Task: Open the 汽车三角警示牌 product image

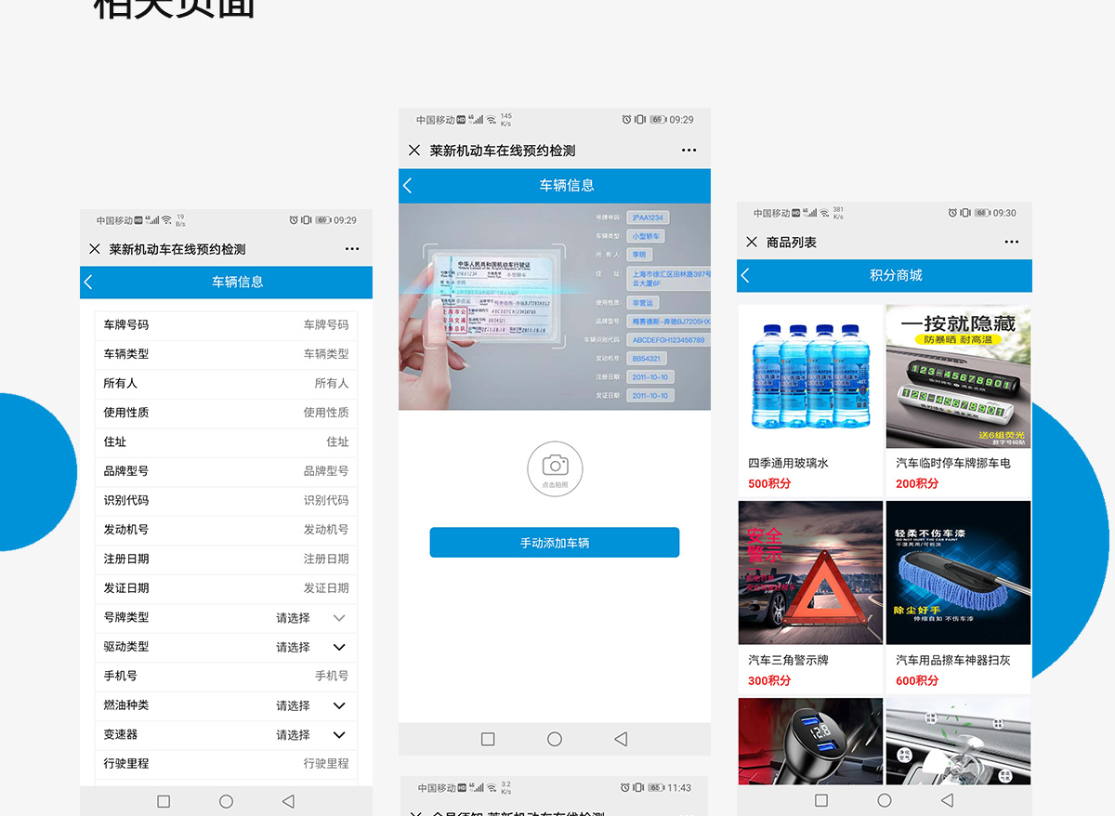Action: coord(811,573)
